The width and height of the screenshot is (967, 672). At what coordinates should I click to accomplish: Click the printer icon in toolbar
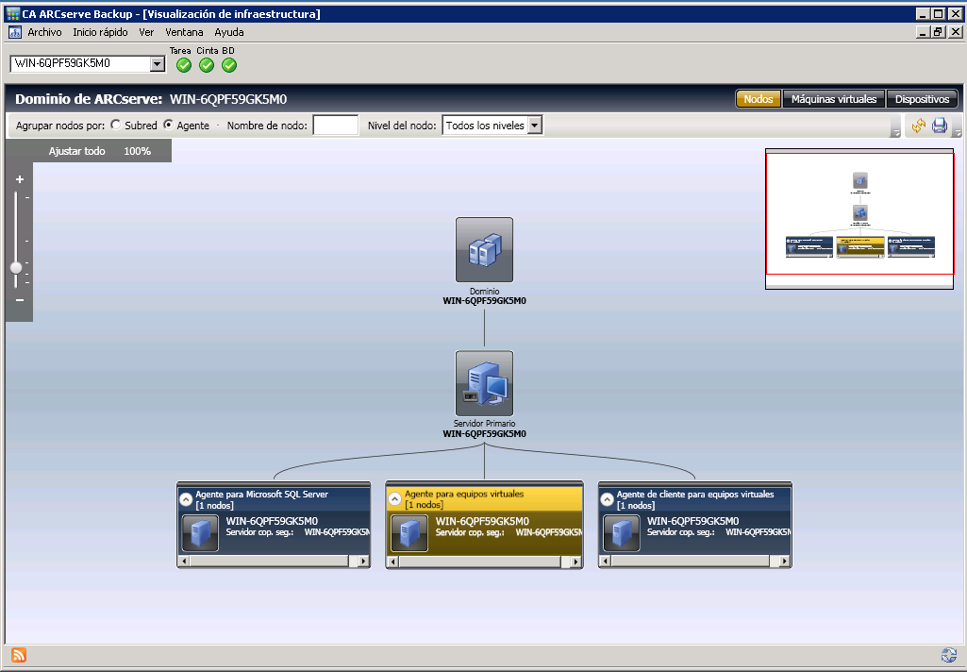pyautogui.click(x=940, y=126)
